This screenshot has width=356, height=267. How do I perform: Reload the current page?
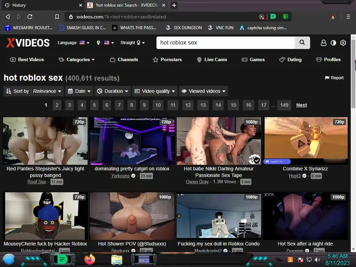tap(30, 17)
